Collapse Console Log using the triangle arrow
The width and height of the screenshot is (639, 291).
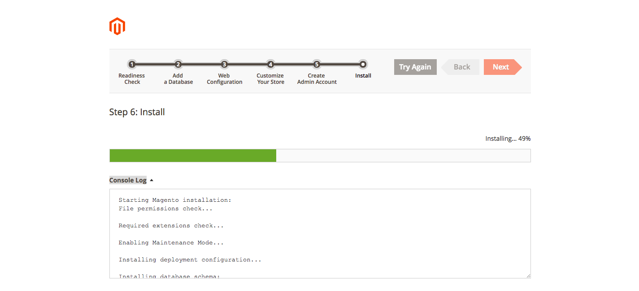pyautogui.click(x=152, y=180)
